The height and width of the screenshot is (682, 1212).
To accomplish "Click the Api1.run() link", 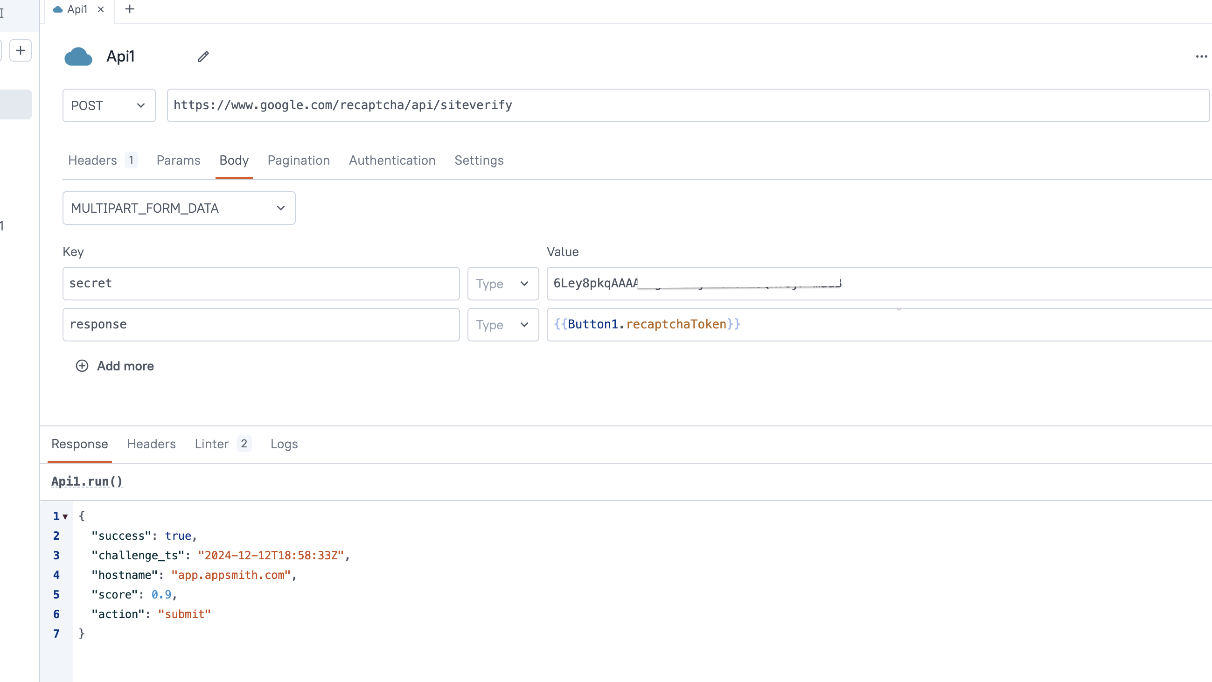I will 87,481.
